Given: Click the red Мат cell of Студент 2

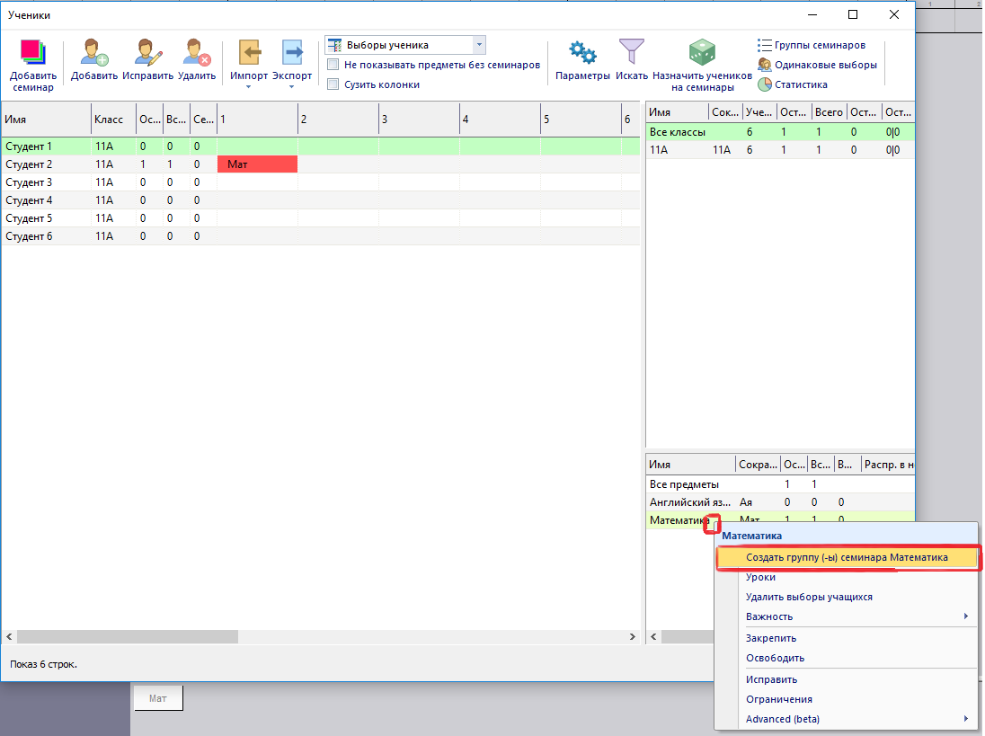Looking at the screenshot, I should 257,164.
